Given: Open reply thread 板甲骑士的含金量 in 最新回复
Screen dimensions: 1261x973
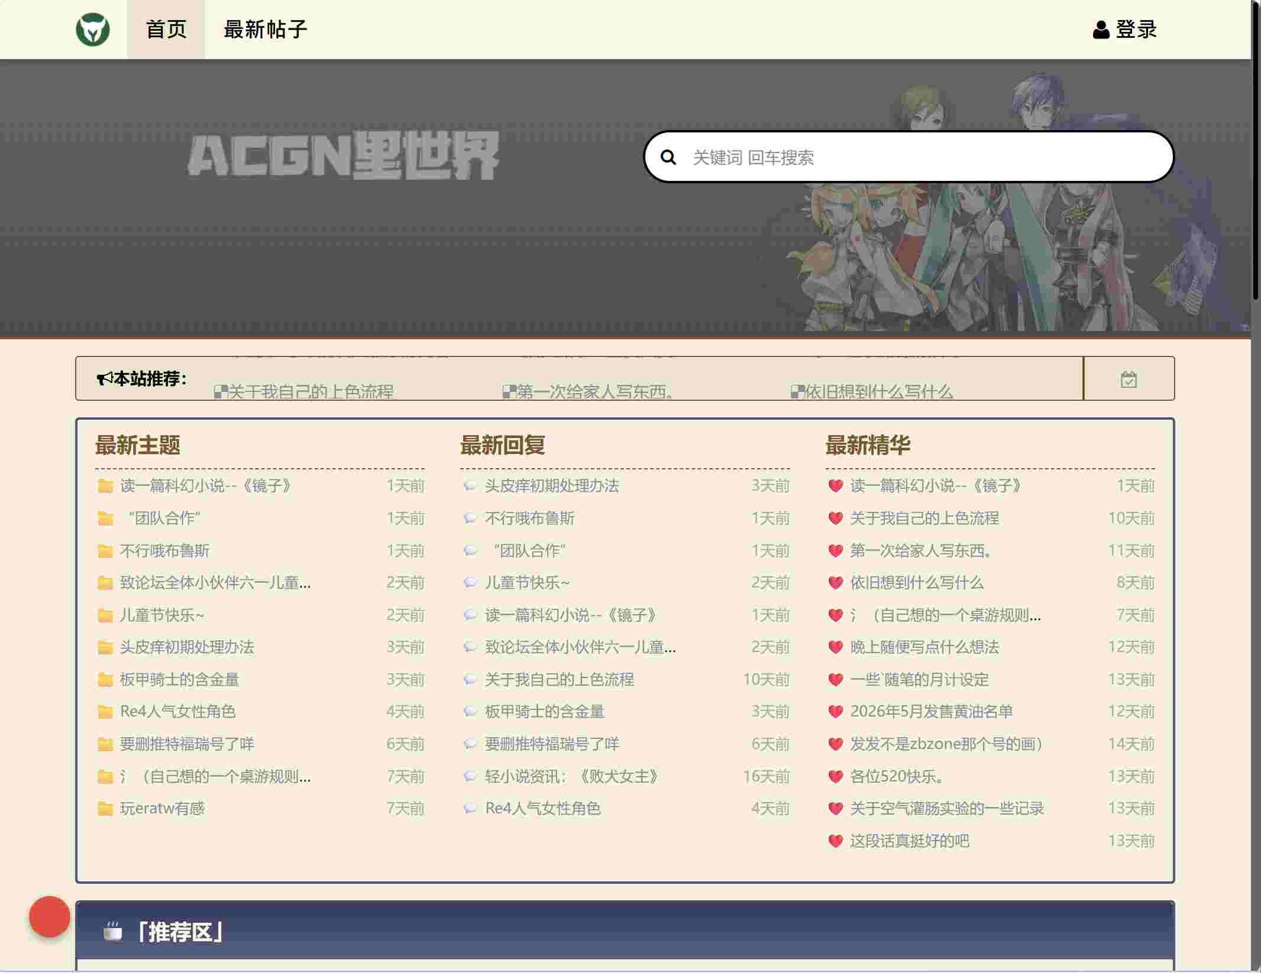Looking at the screenshot, I should point(545,712).
